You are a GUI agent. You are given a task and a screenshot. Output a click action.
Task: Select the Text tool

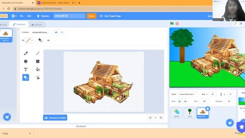(26, 69)
